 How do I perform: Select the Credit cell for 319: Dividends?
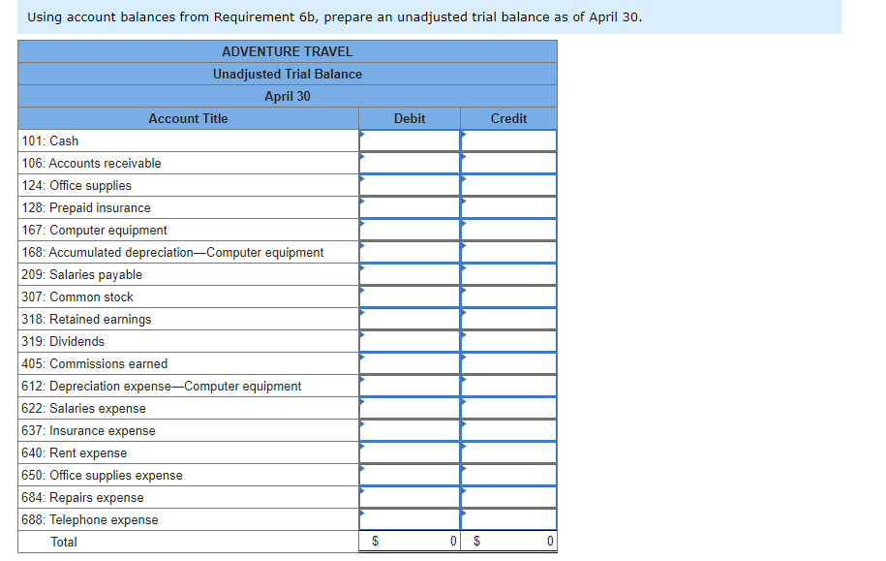click(x=508, y=342)
